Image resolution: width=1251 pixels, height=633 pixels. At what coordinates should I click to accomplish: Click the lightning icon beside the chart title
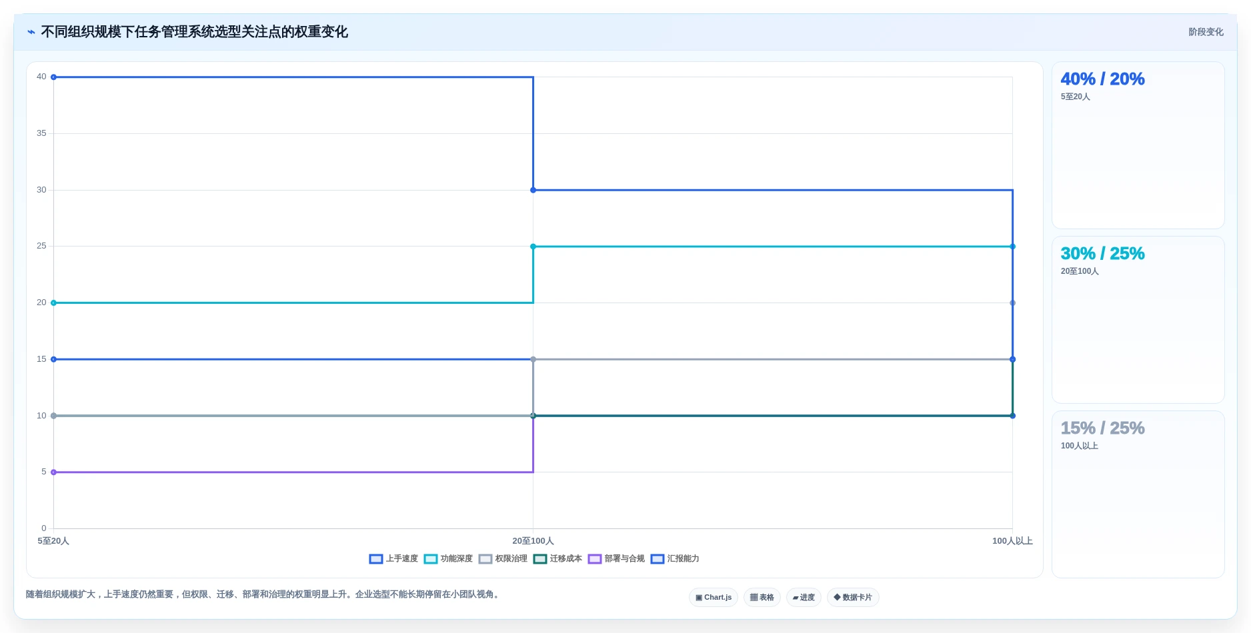(31, 32)
